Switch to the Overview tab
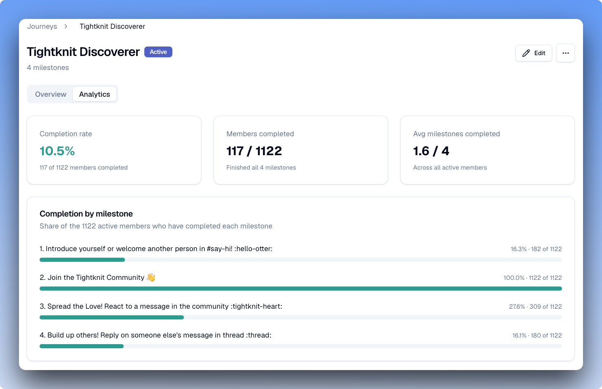602x389 pixels. 51,94
